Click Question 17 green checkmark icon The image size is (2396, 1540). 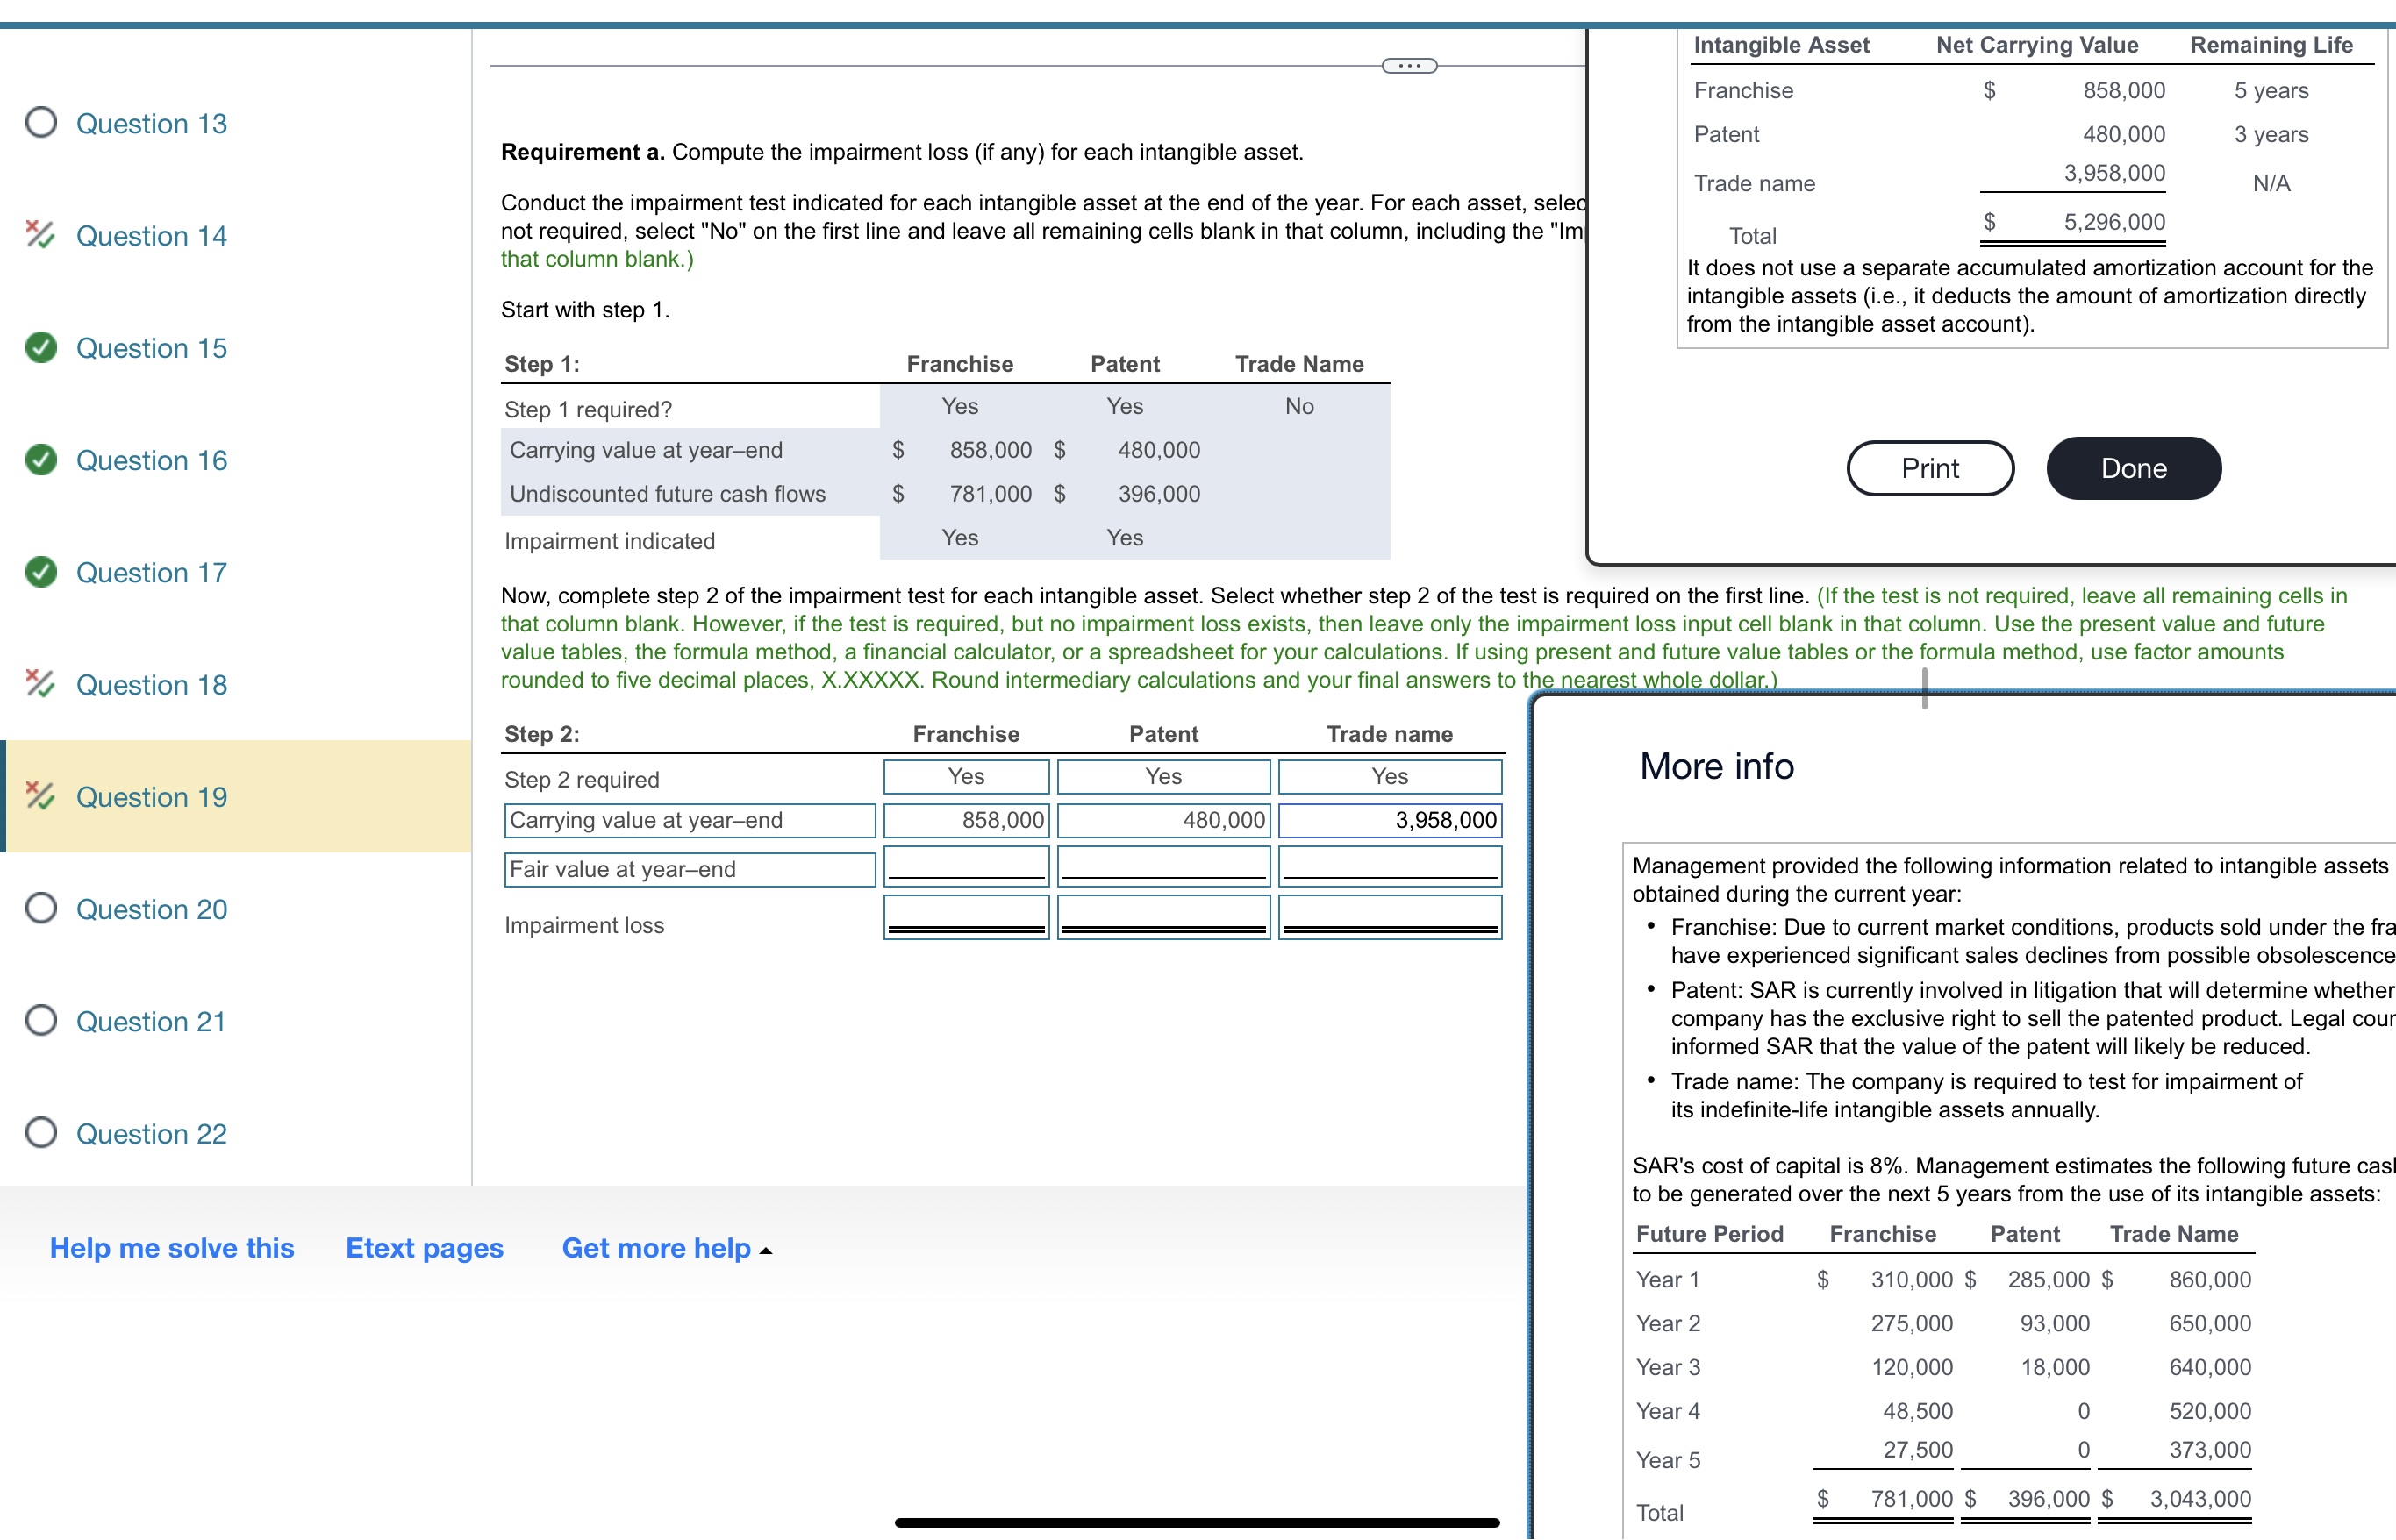41,572
